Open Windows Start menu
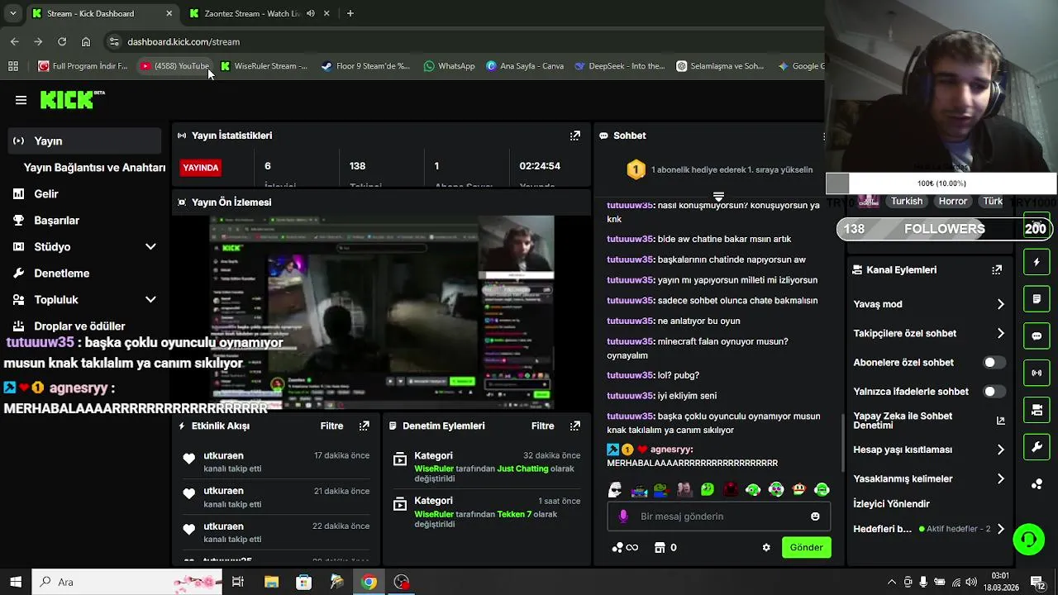Image resolution: width=1058 pixels, height=595 pixels. coord(16,582)
